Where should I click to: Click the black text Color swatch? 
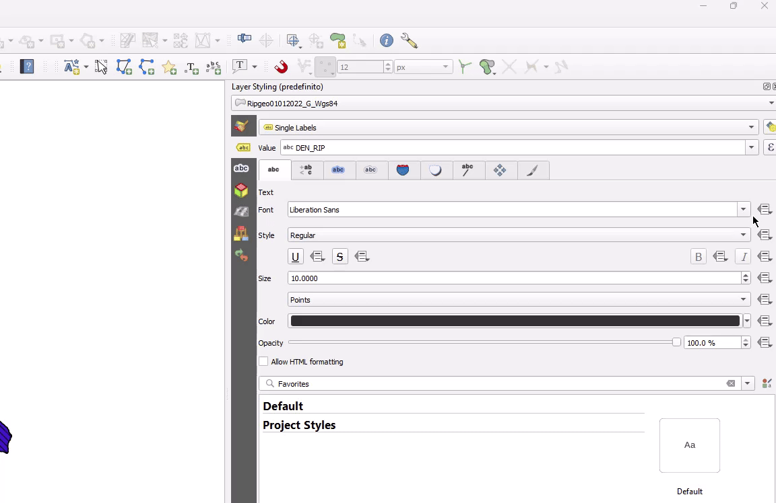515,321
